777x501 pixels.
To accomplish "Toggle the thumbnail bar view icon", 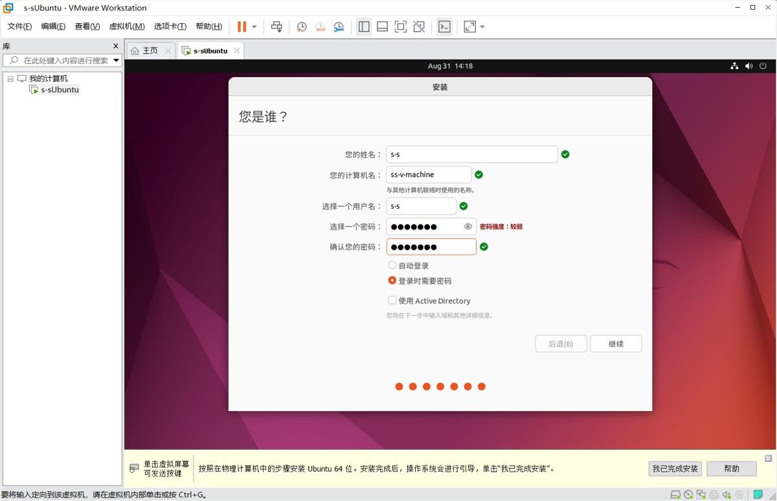I will (382, 27).
